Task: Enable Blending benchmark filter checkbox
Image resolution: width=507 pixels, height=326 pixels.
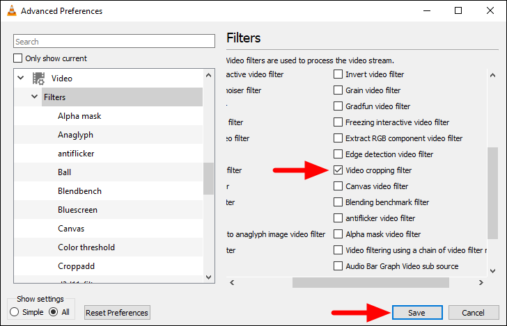Action: (338, 202)
